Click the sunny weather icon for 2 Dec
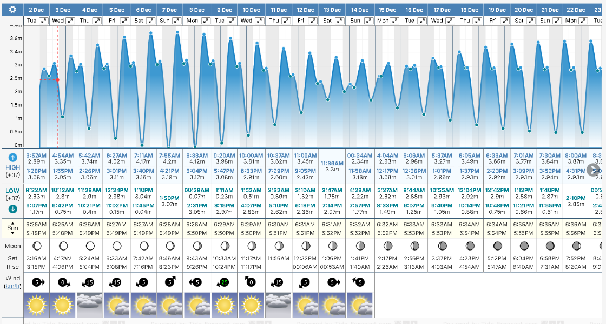Image resolution: width=606 pixels, height=324 pixels. (x=37, y=305)
